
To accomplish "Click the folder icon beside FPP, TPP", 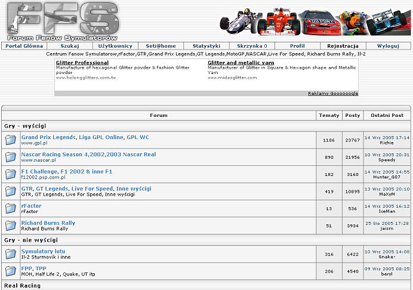I will click(x=11, y=271).
